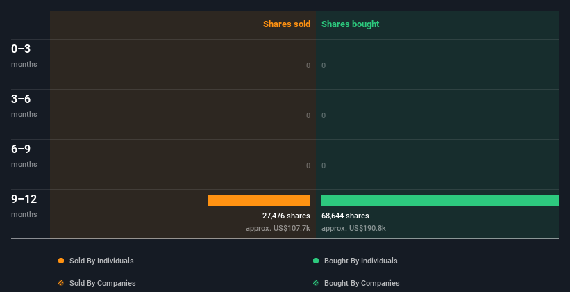
Task: Toggle the Sold By Companies legend label
Action: [x=102, y=283]
